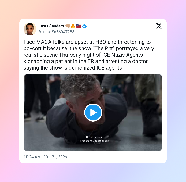
Task: Click the display name Lucas Sanders
Action: [x=51, y=26]
